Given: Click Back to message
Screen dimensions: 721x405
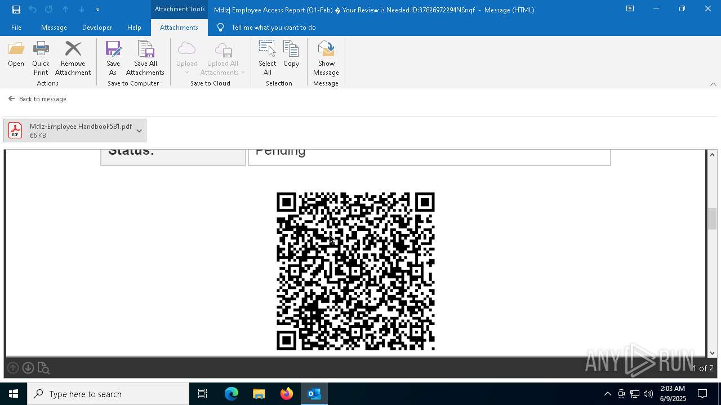Looking at the screenshot, I should 38,99.
